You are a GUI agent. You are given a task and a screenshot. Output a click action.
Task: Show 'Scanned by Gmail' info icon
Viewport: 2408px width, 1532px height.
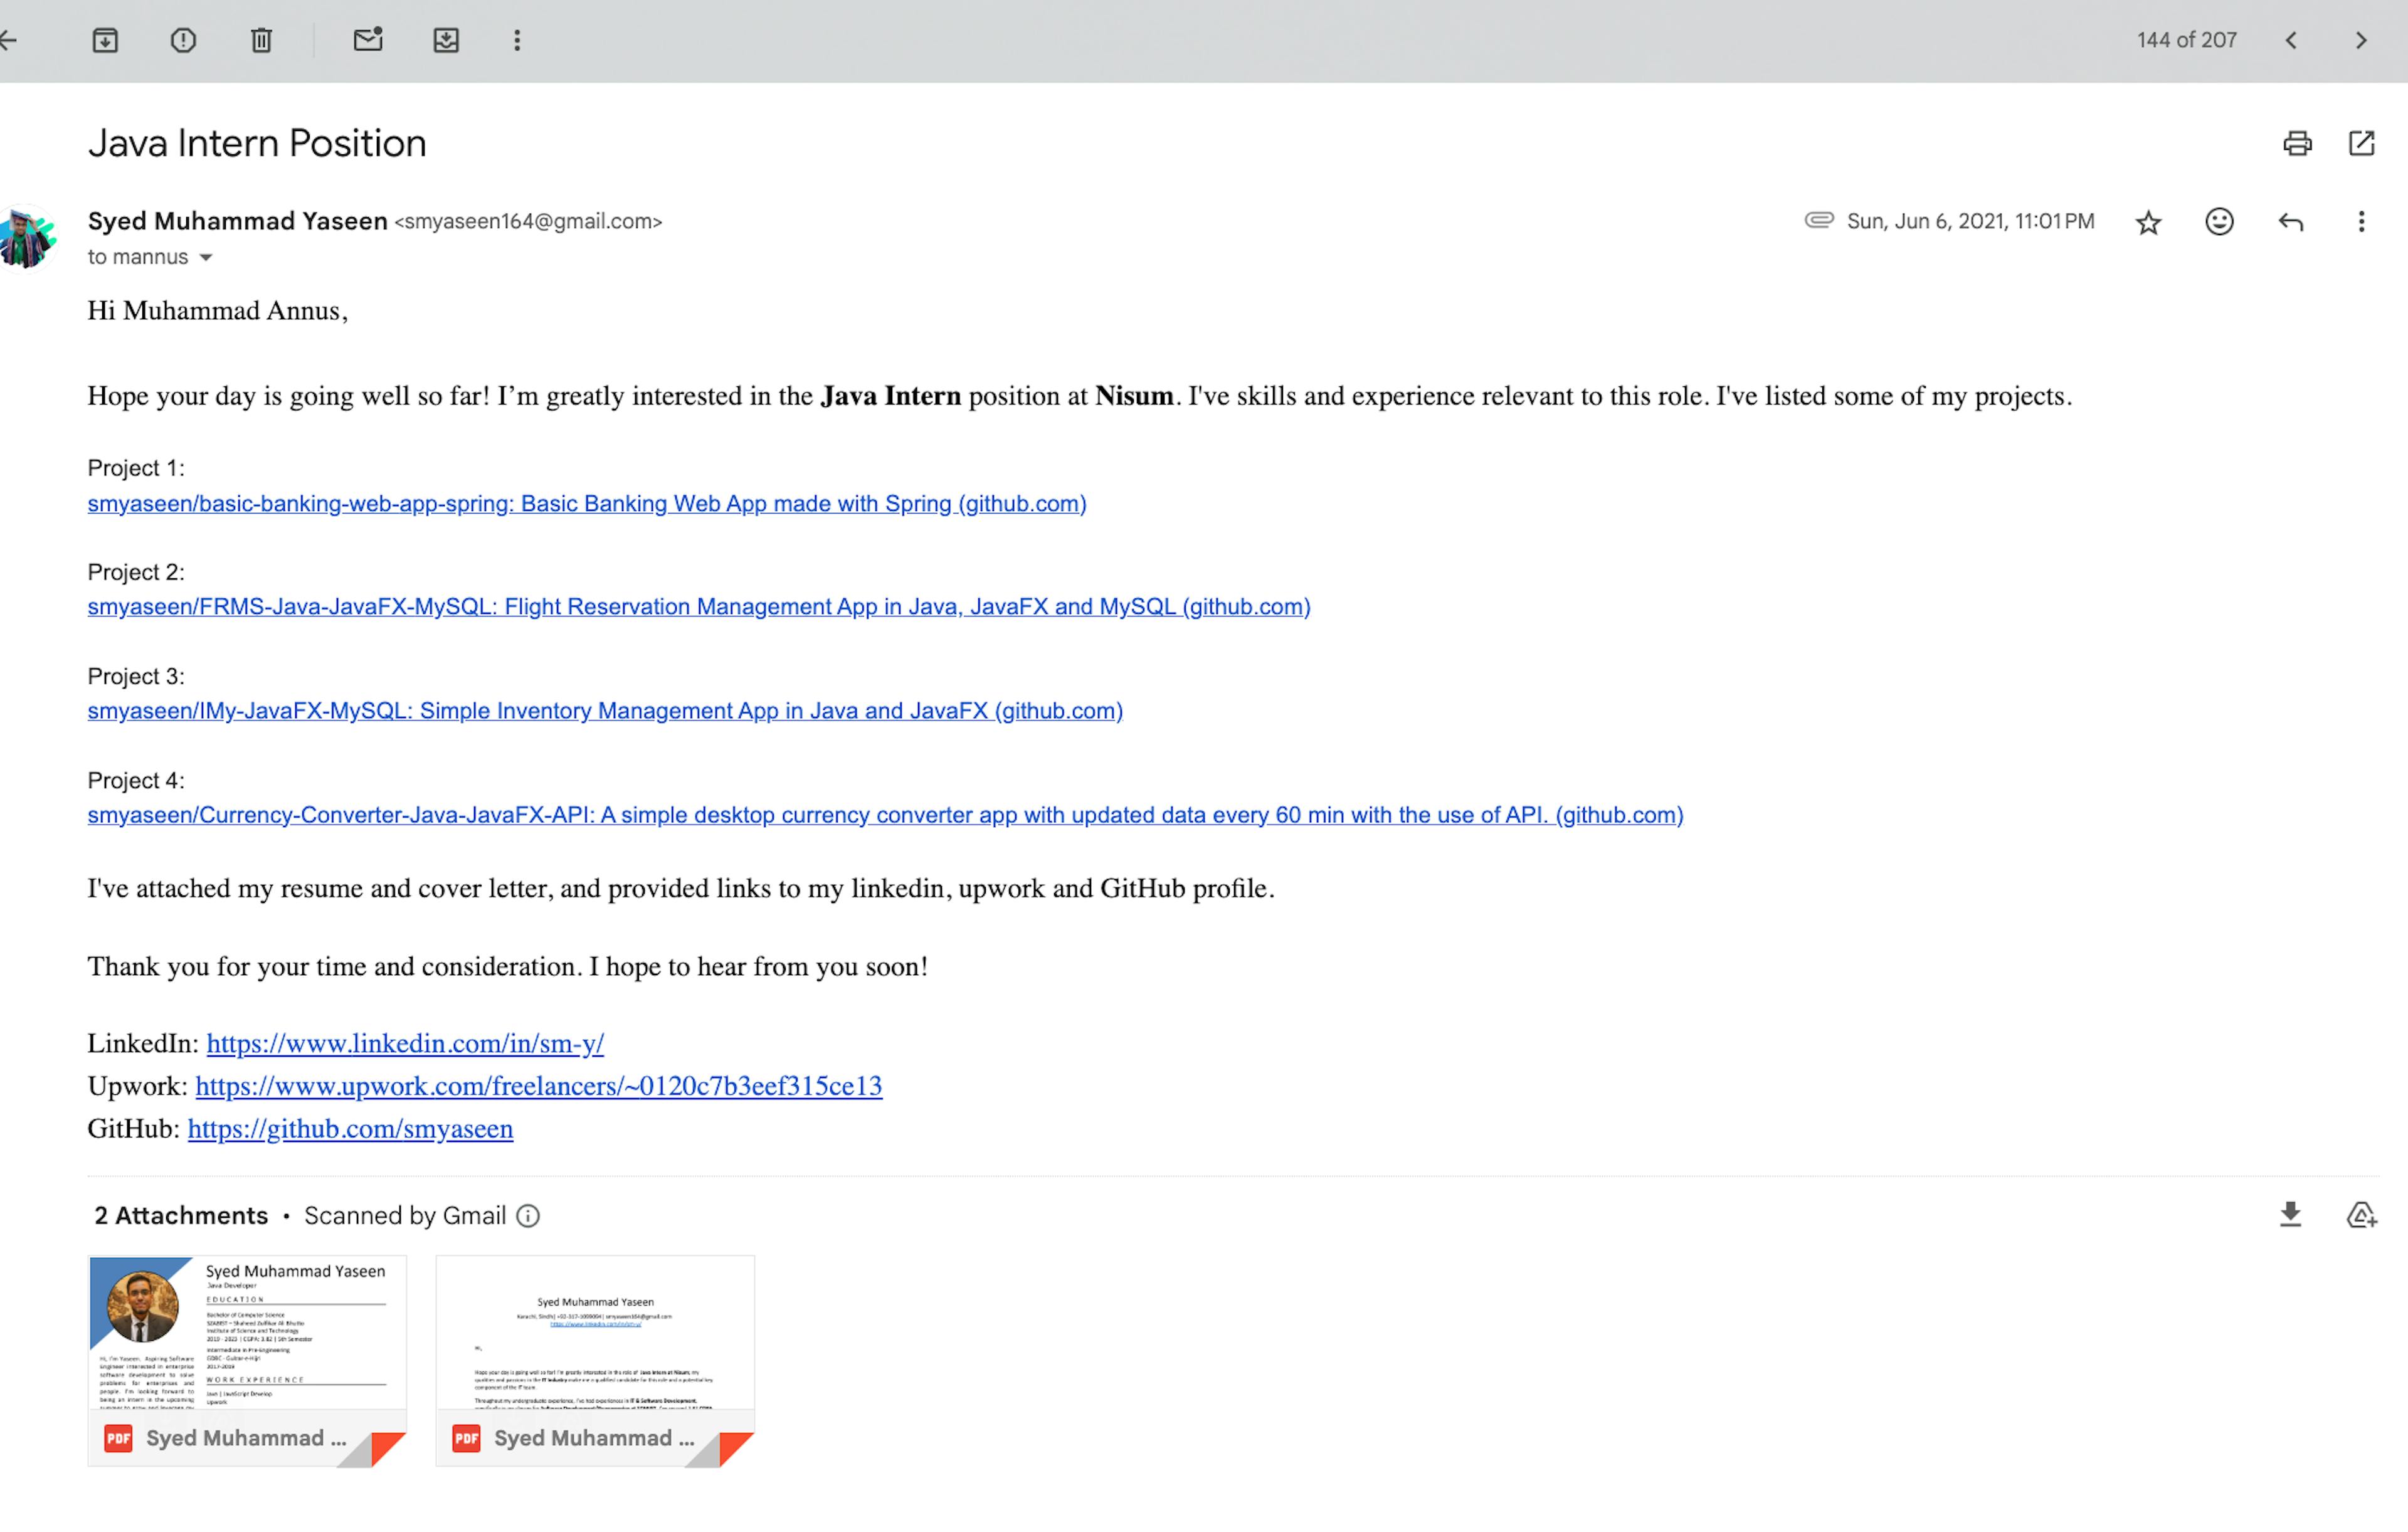tap(528, 1216)
